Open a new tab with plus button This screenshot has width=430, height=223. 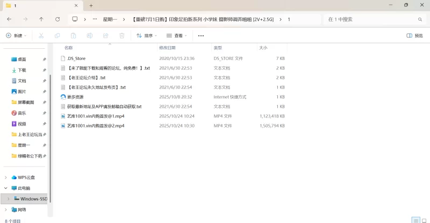point(91,5)
